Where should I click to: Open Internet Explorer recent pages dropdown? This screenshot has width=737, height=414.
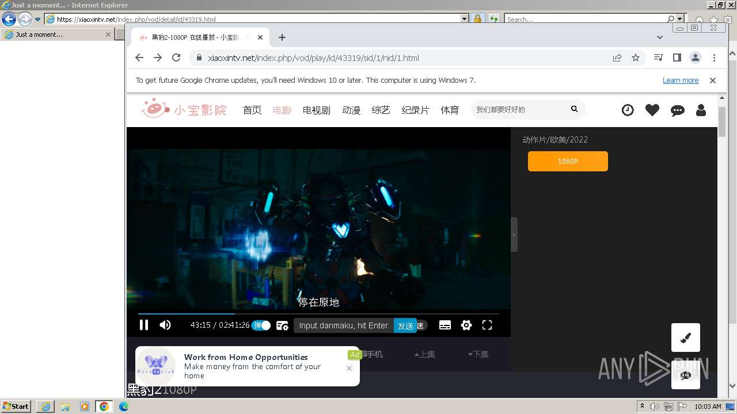point(38,19)
